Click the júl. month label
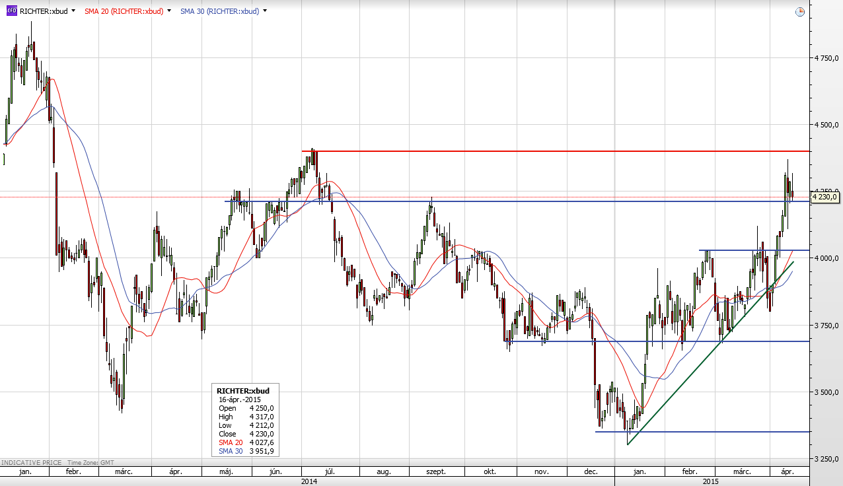Image resolution: width=843 pixels, height=486 pixels. [x=330, y=472]
